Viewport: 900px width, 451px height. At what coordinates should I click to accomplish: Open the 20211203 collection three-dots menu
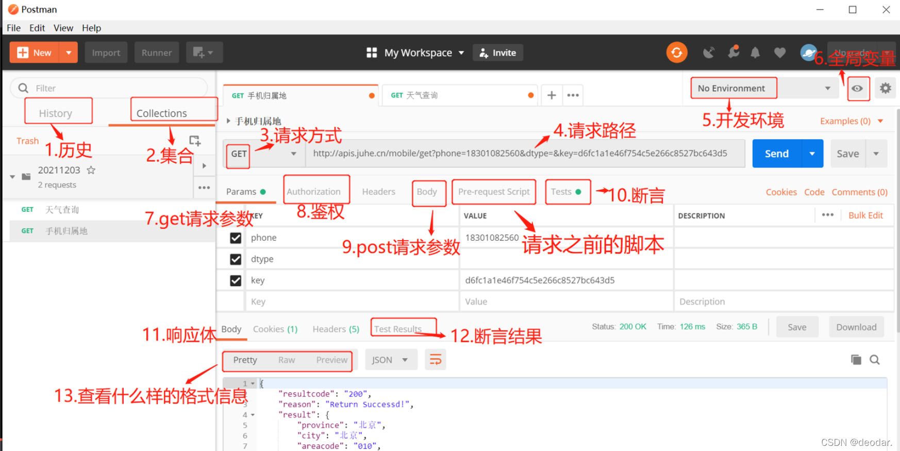[204, 188]
